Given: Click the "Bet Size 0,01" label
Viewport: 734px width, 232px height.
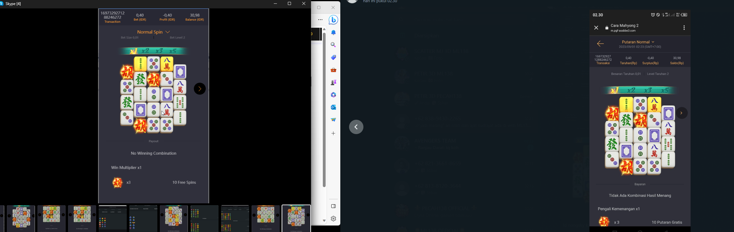Looking at the screenshot, I should click(x=130, y=38).
